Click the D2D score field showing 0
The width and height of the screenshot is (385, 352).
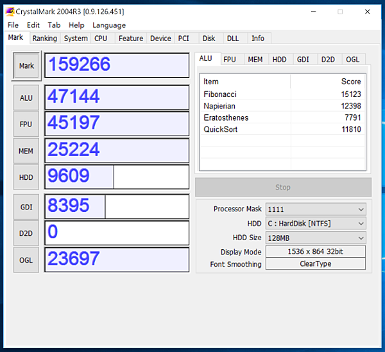tap(117, 233)
